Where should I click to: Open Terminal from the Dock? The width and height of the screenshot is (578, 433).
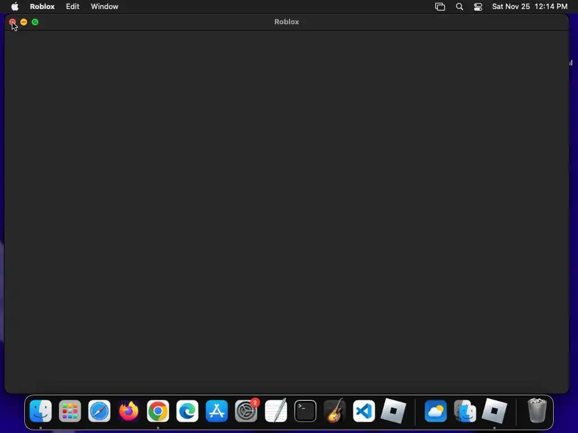tap(305, 411)
